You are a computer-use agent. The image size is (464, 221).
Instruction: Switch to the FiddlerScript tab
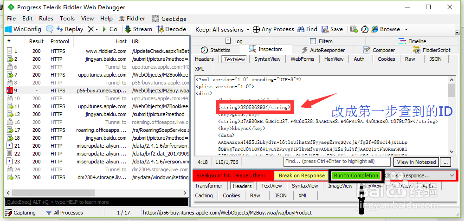[x=432, y=50]
